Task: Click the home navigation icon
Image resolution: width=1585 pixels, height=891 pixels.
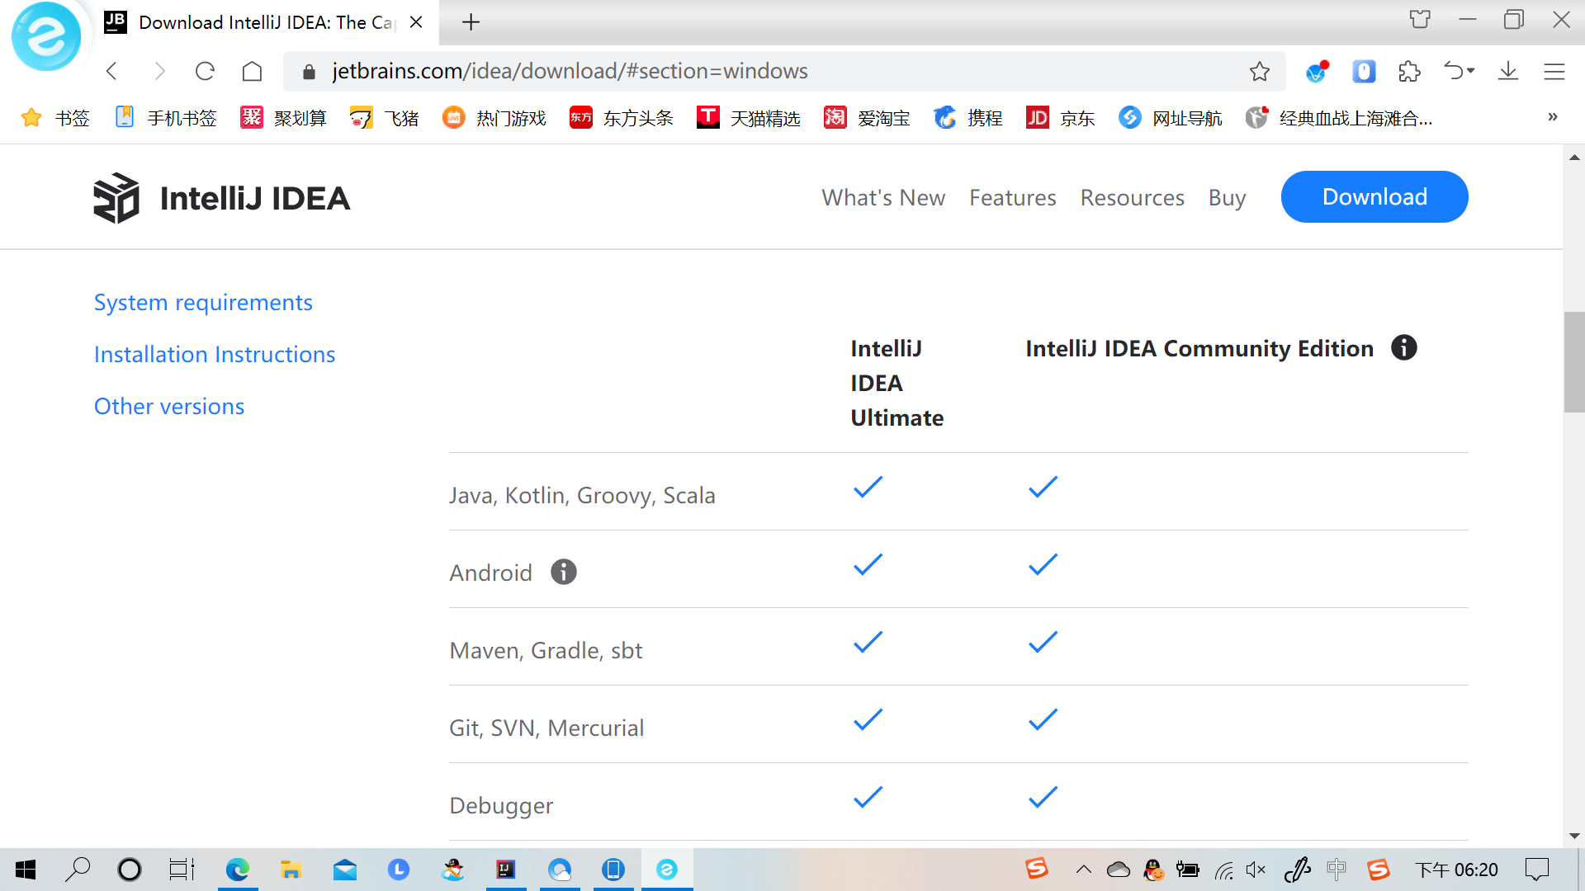Action: 252,71
